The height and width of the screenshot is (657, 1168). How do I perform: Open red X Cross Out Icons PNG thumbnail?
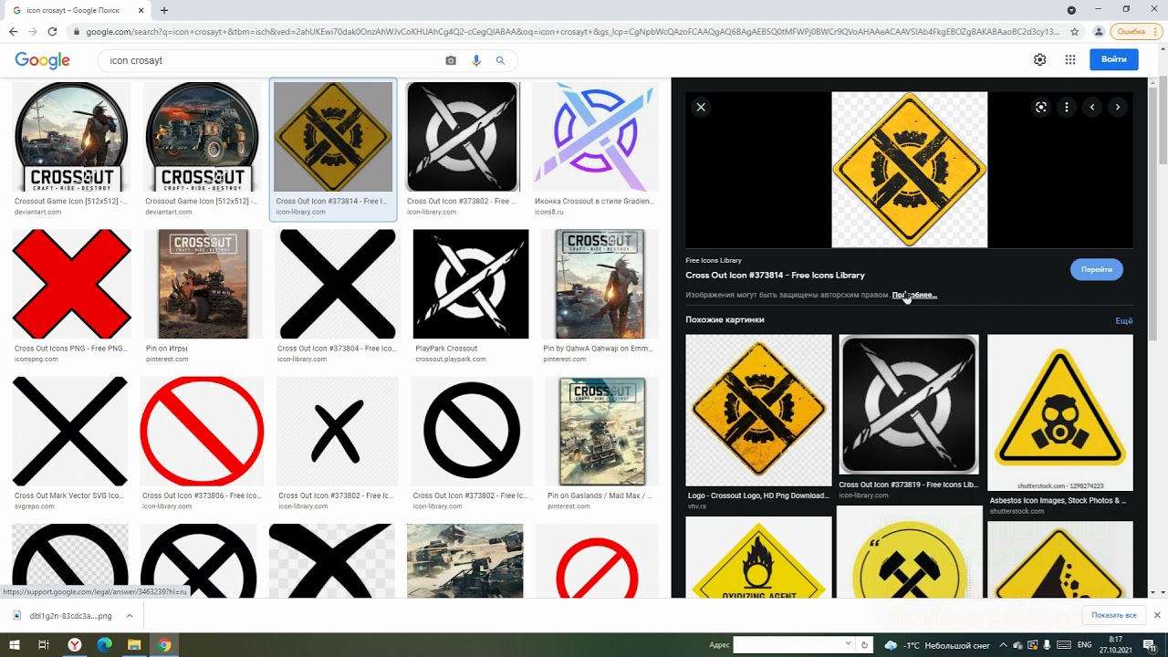point(71,284)
